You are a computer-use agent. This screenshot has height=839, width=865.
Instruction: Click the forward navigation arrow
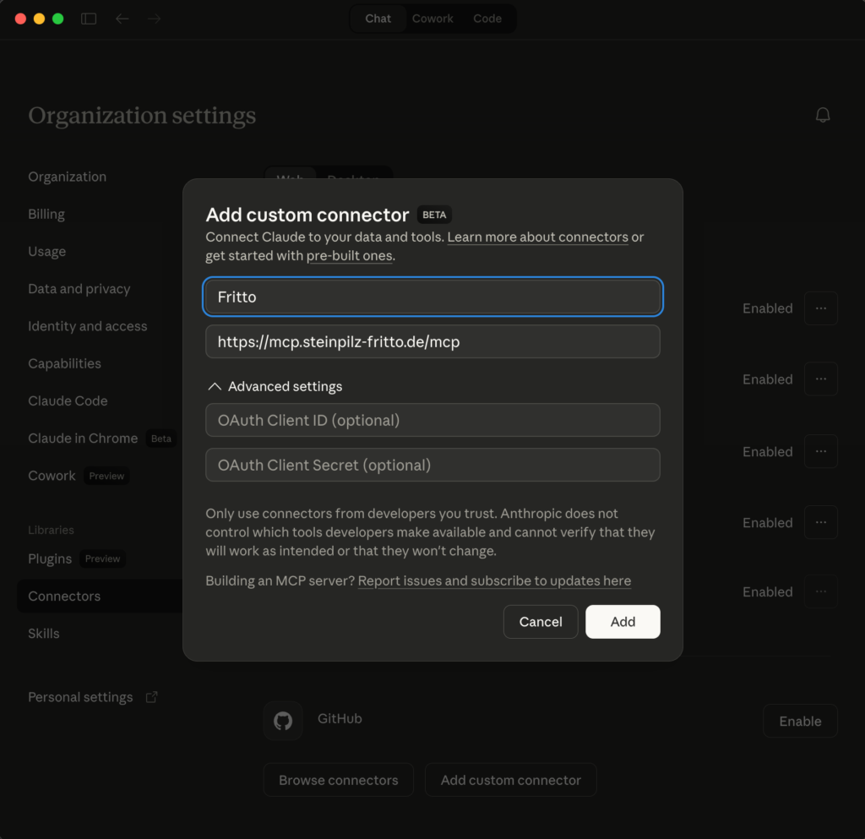(x=154, y=19)
